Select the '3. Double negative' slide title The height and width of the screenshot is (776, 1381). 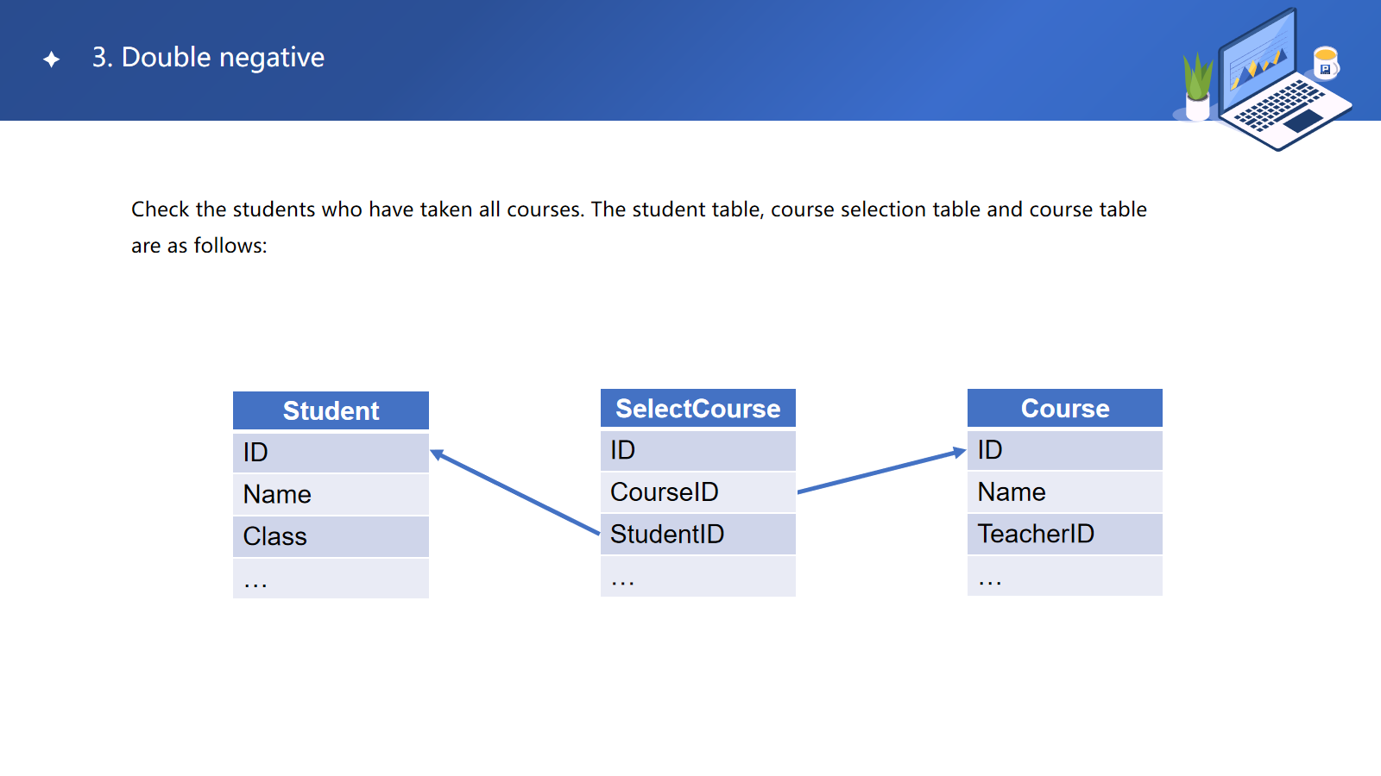coord(208,58)
